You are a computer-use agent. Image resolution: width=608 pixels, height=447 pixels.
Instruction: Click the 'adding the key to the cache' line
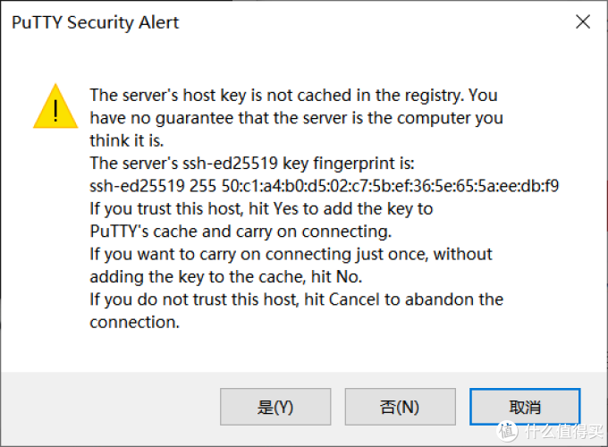226,277
